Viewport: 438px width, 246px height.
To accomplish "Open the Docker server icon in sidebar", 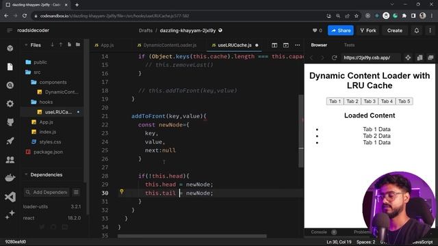I will click(10, 178).
